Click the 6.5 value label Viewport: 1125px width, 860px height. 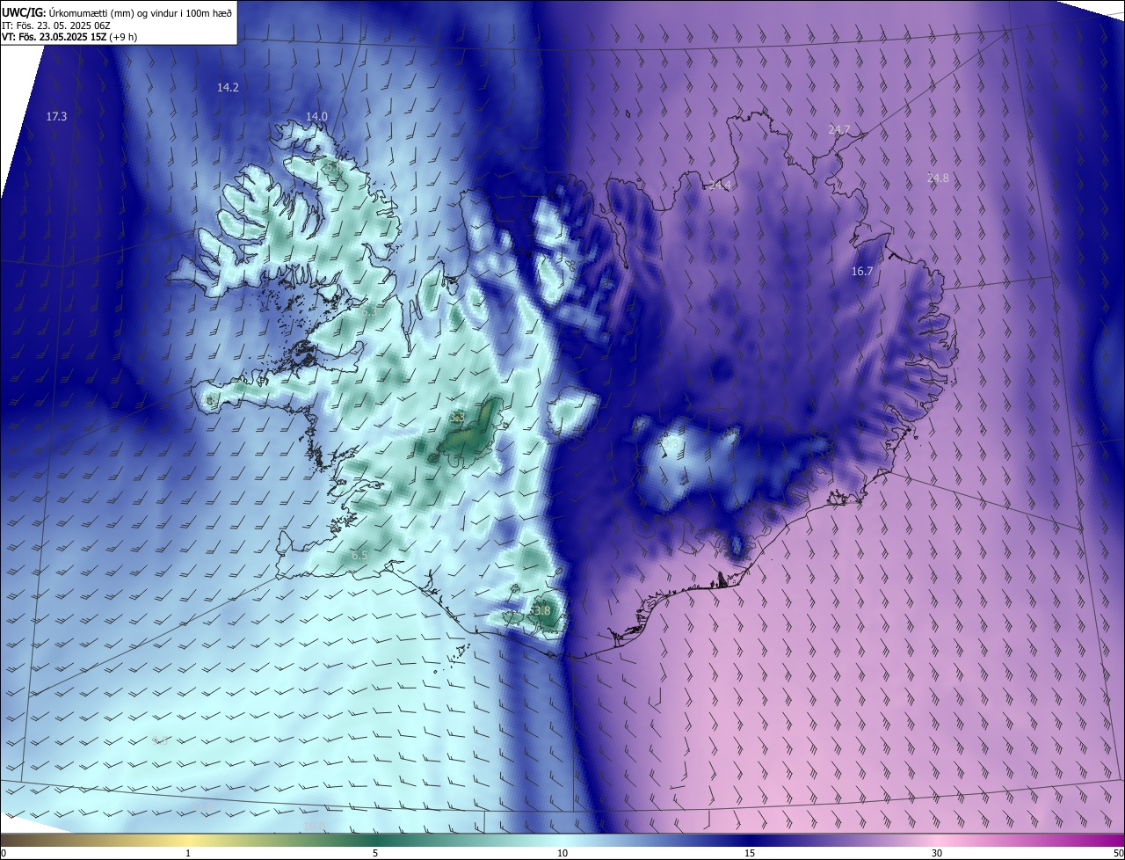[x=359, y=555]
